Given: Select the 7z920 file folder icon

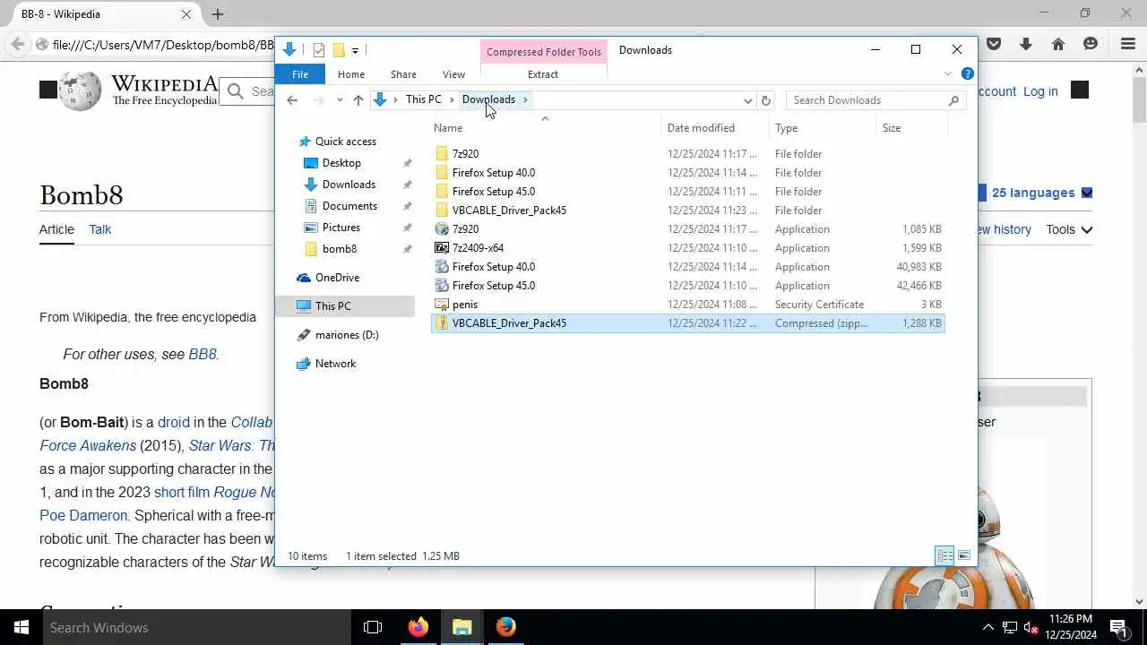Looking at the screenshot, I should (x=441, y=154).
